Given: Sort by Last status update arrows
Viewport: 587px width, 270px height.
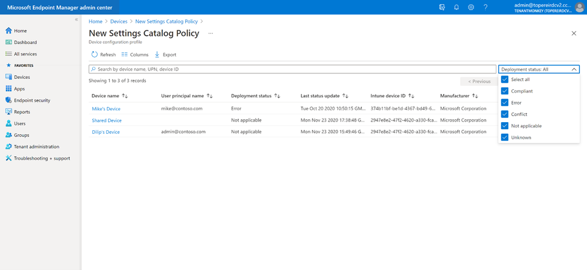Looking at the screenshot, I should click(x=346, y=96).
